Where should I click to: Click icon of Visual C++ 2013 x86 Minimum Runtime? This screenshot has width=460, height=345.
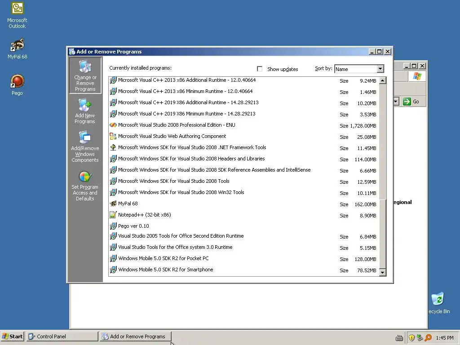pyautogui.click(x=113, y=91)
